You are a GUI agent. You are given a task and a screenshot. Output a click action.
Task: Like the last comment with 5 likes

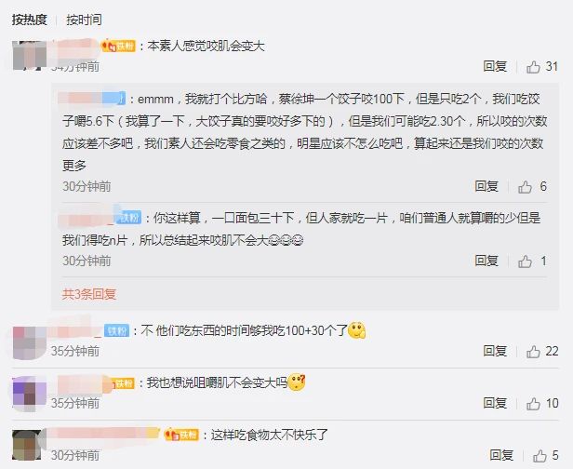coord(540,455)
